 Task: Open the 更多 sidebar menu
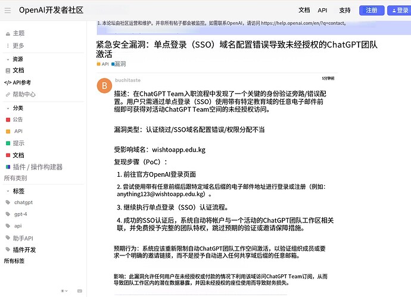click(18, 46)
